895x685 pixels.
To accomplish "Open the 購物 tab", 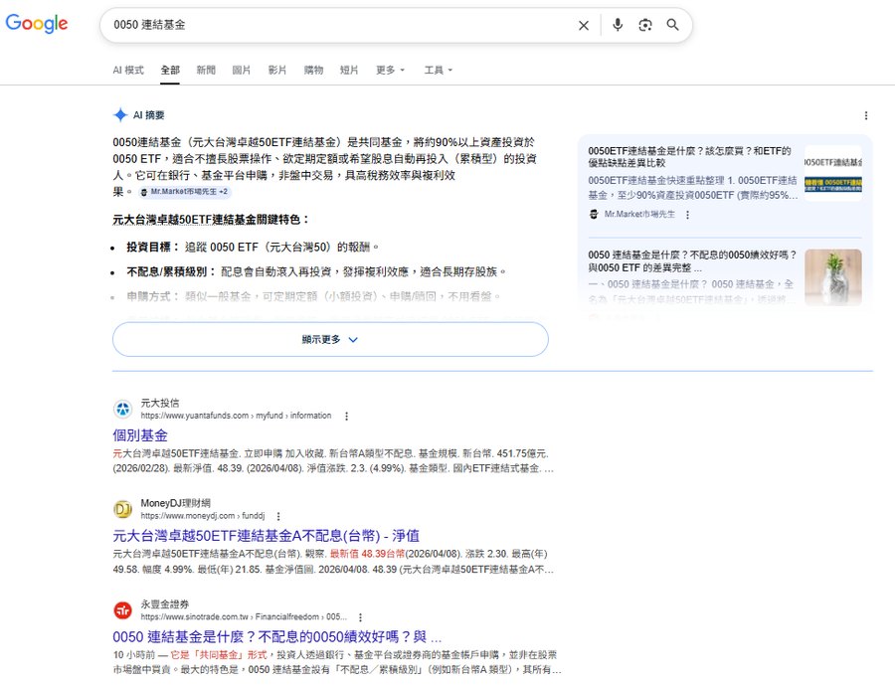I will pyautogui.click(x=313, y=71).
